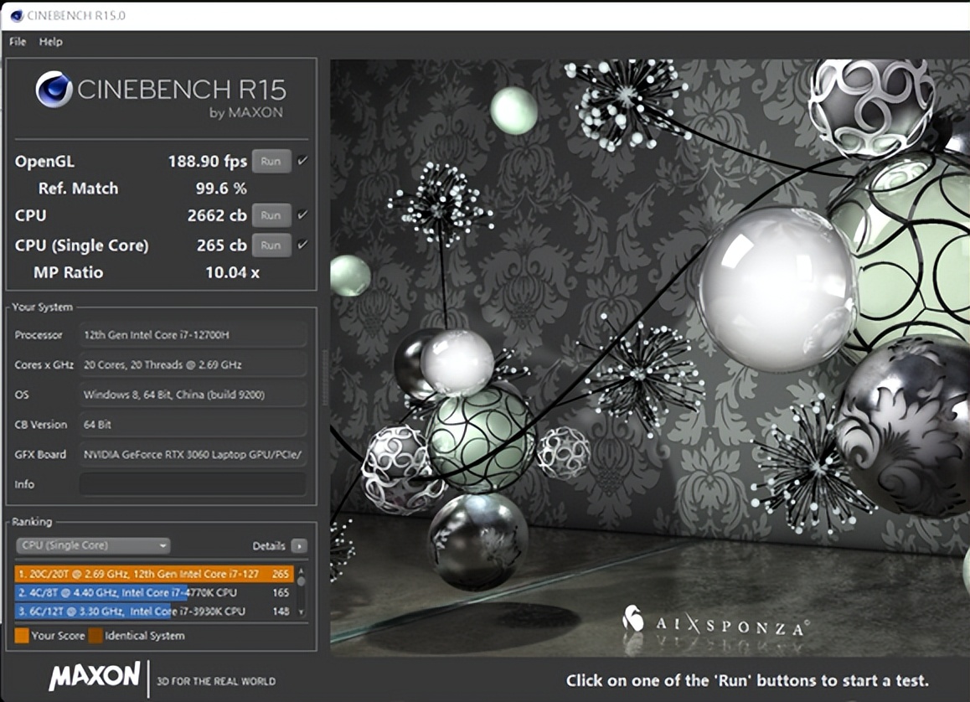Click the empty Info text field

pos(192,484)
